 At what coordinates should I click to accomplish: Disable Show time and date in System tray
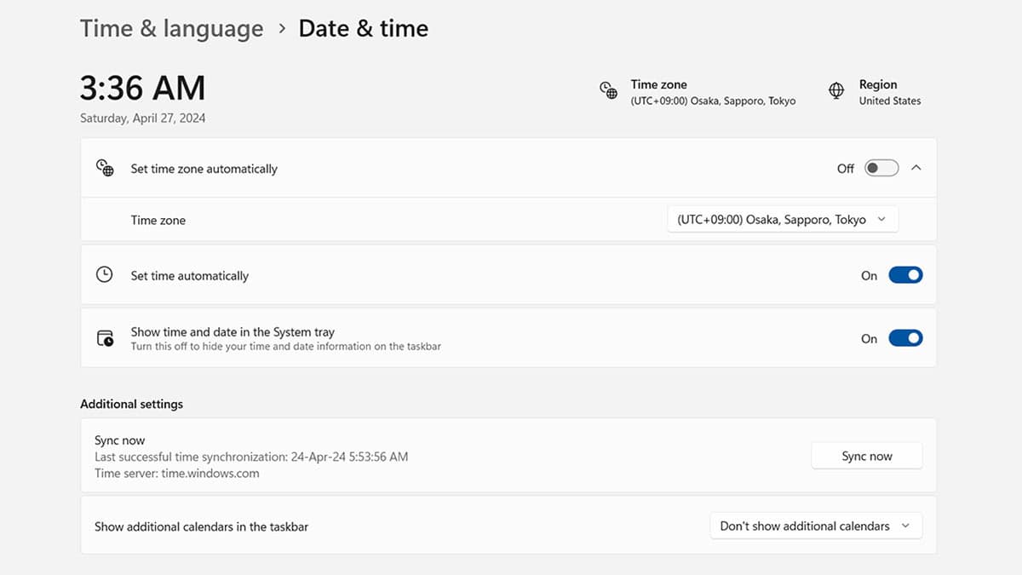click(x=905, y=338)
